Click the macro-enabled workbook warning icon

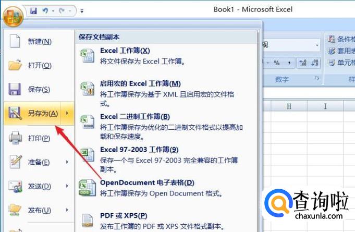tap(88, 89)
